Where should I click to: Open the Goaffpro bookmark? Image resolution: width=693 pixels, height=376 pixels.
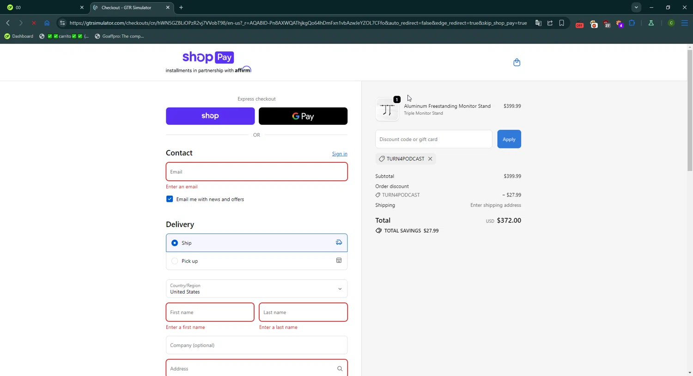pyautogui.click(x=119, y=36)
